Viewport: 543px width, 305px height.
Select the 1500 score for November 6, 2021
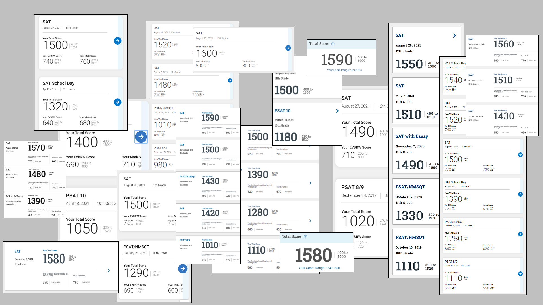pyautogui.click(x=210, y=150)
